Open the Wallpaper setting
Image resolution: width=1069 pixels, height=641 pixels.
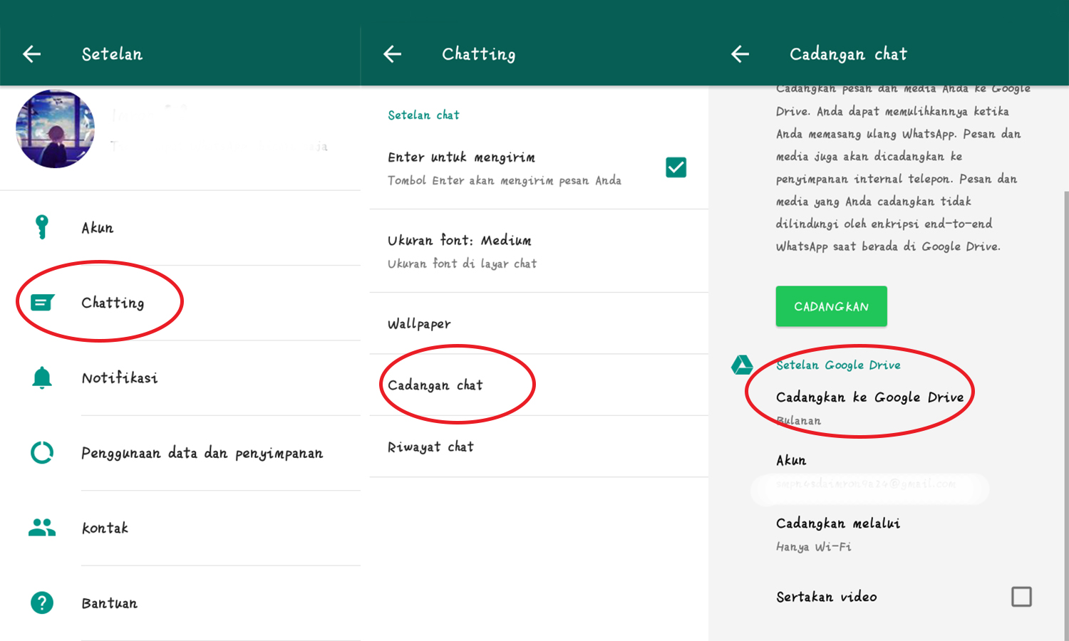coord(539,323)
